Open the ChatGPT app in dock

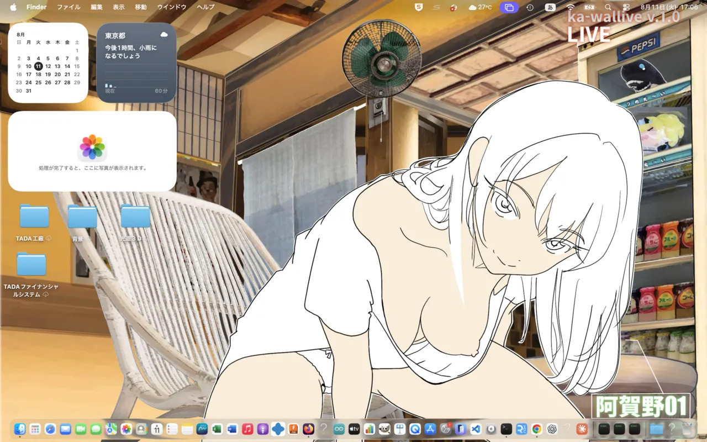[552, 429]
